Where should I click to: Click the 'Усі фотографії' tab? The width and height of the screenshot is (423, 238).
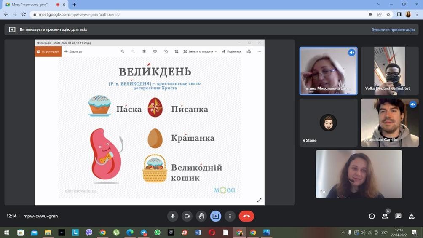(48, 51)
